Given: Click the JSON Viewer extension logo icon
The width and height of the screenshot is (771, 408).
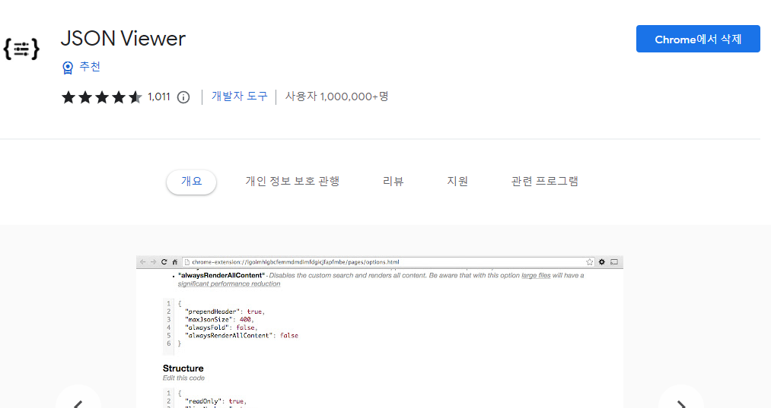Looking at the screenshot, I should click(21, 49).
